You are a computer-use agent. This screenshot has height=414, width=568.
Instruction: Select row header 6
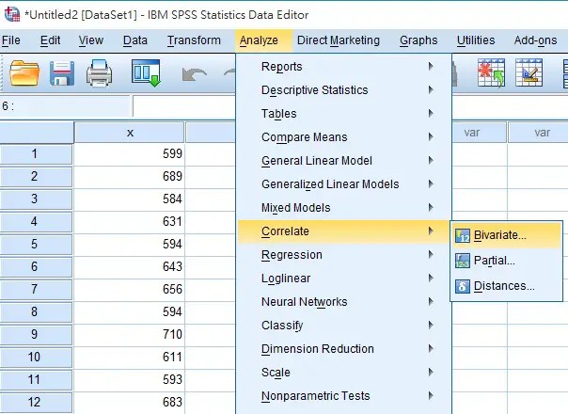click(x=35, y=267)
